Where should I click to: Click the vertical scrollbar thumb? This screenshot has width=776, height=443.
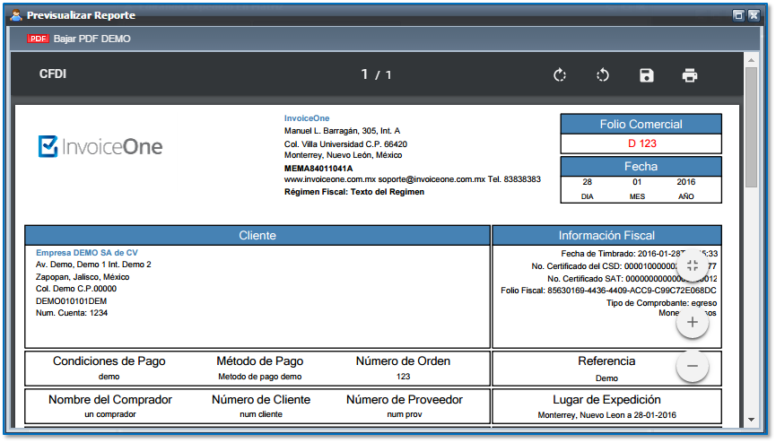pos(751,126)
